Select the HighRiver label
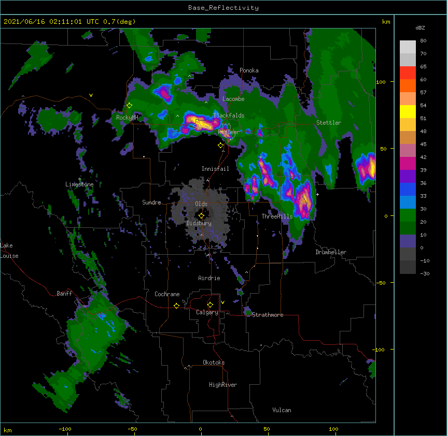Screen dimensions: 447x436 223,385
